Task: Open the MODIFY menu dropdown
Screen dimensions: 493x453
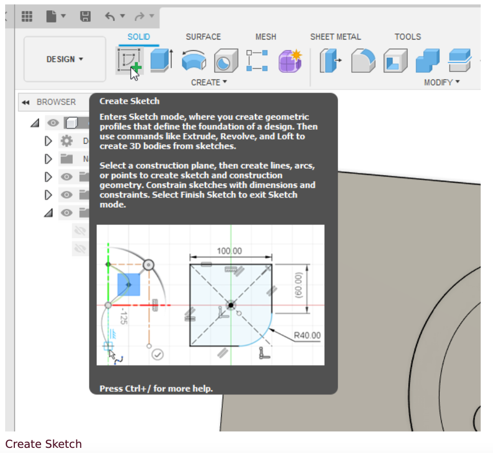Action: [442, 83]
